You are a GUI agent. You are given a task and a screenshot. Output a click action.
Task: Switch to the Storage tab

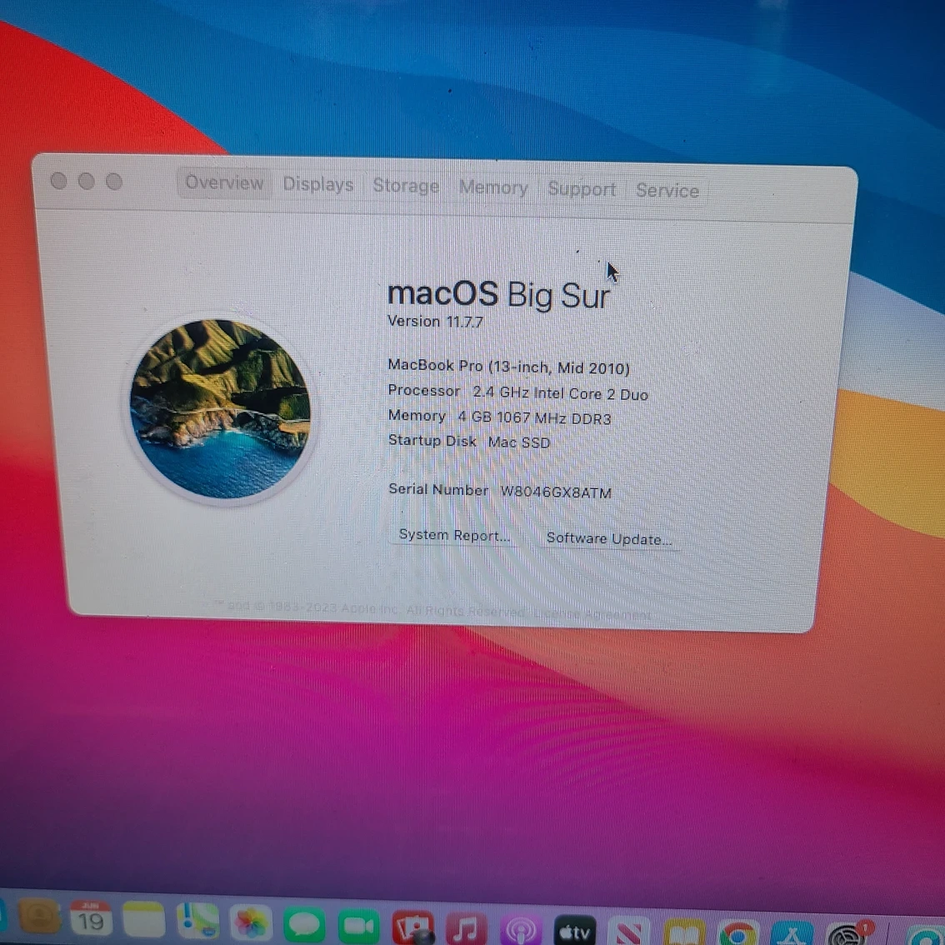(x=406, y=186)
